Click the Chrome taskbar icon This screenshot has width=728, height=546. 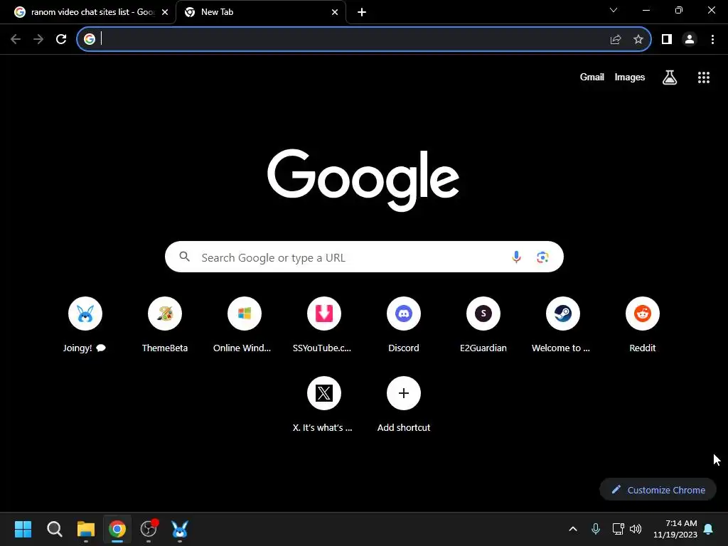[x=117, y=529]
